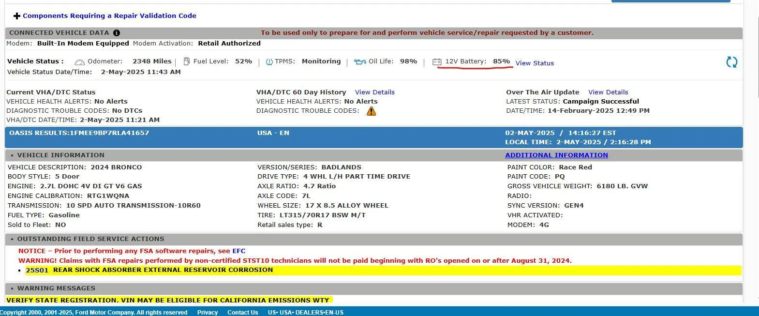Open the EFC link in the notice
The height and width of the screenshot is (316, 759).
click(239, 251)
